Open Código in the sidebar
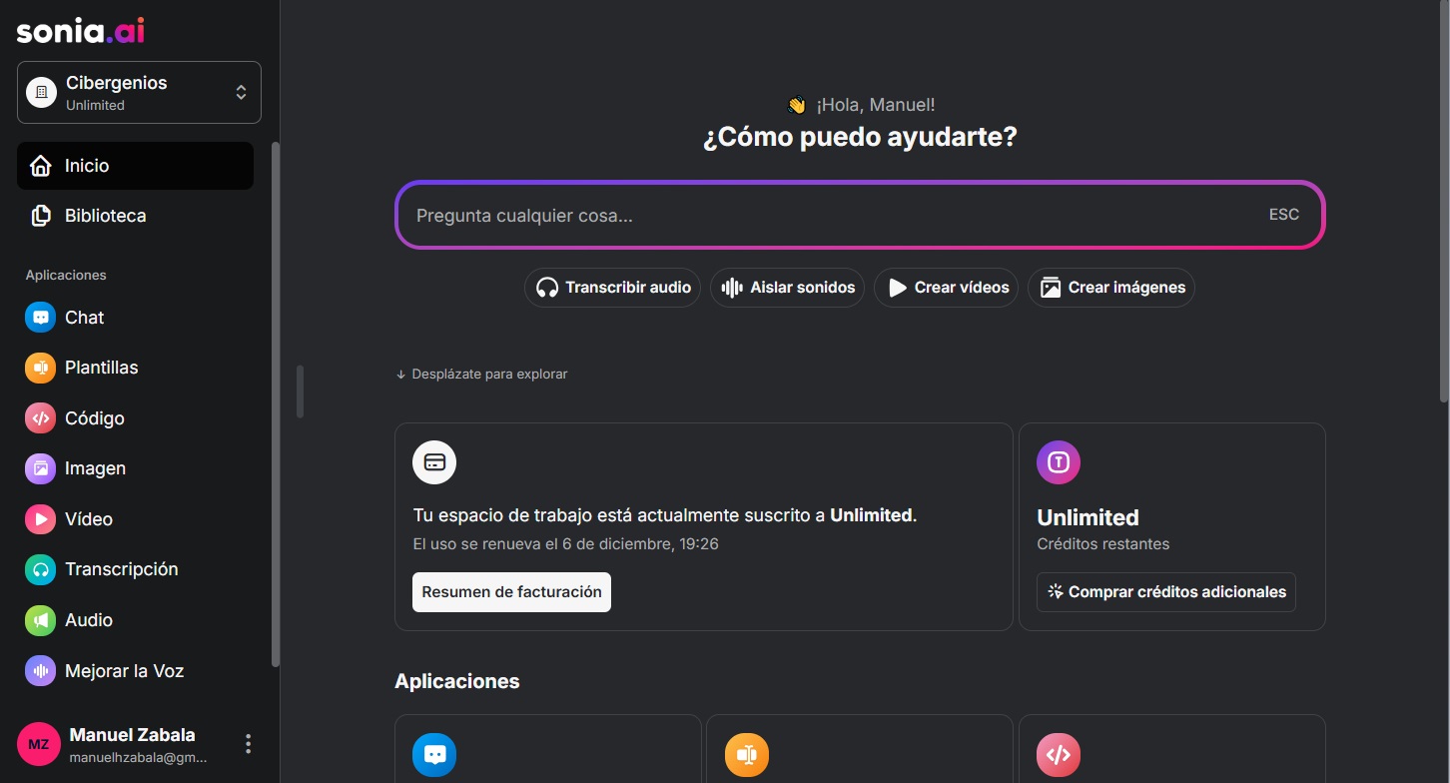 (135, 418)
